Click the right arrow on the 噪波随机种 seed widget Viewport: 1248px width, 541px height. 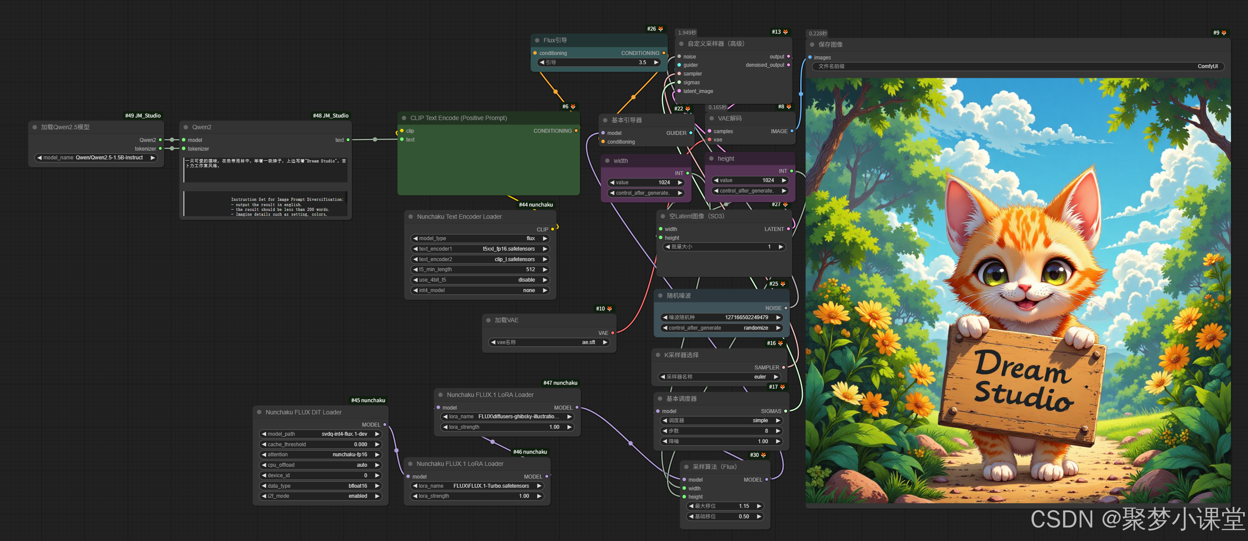pos(778,317)
